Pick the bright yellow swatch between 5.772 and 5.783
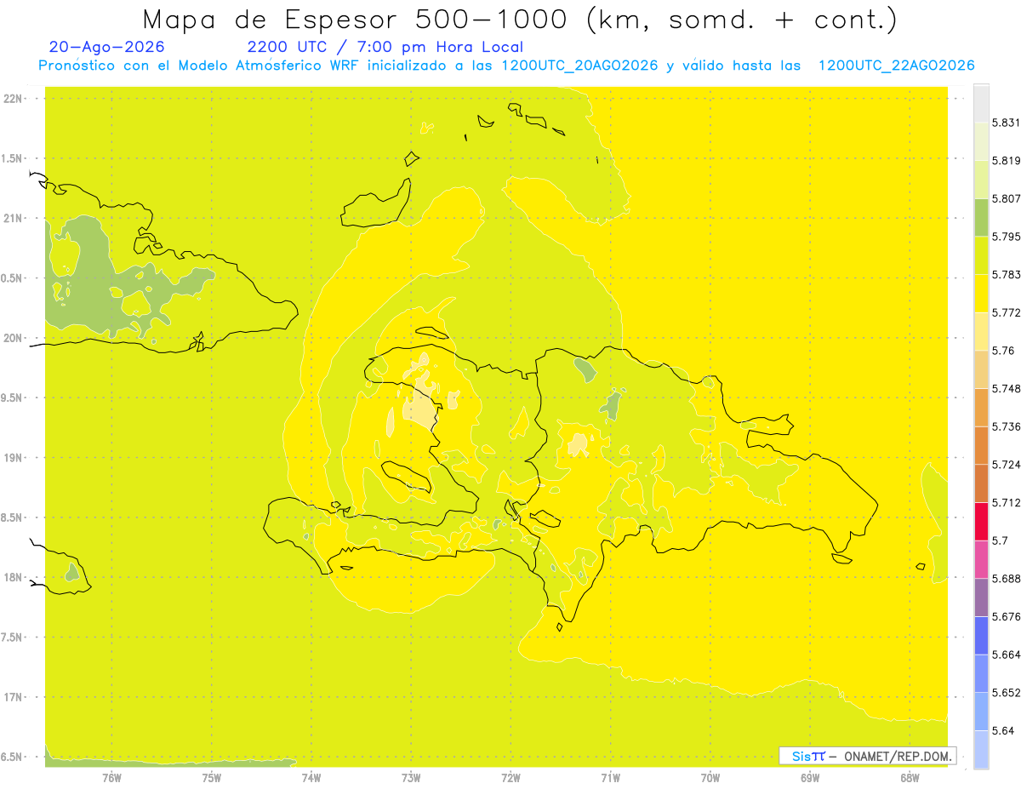1021x789 pixels. tap(981, 294)
